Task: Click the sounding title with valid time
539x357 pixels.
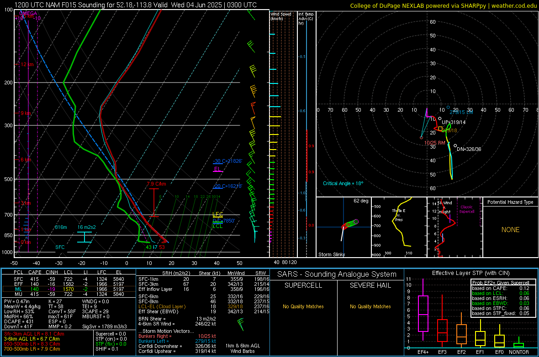Action: (x=136, y=5)
